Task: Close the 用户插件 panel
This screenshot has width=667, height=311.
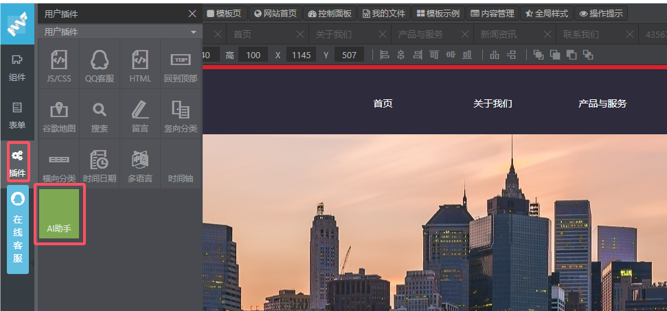Action: coord(192,14)
